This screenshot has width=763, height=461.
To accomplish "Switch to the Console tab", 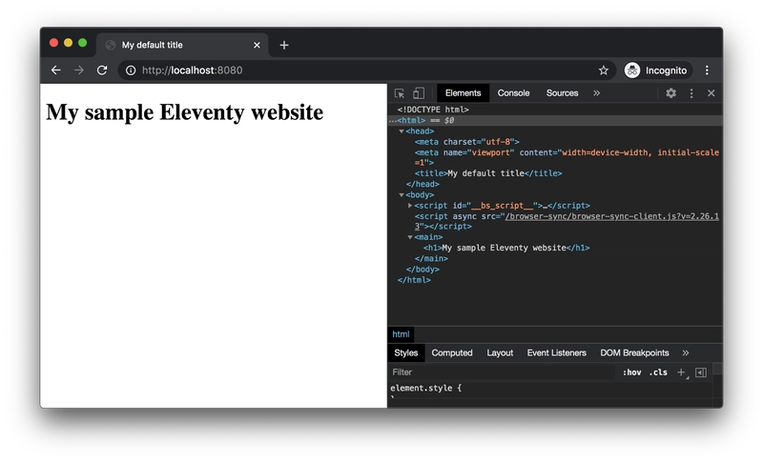I will (513, 93).
